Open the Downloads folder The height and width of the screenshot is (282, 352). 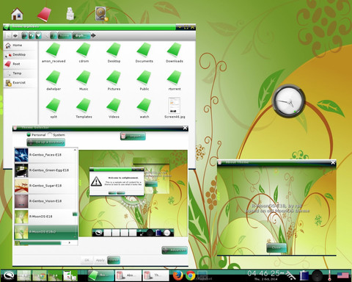click(175, 52)
